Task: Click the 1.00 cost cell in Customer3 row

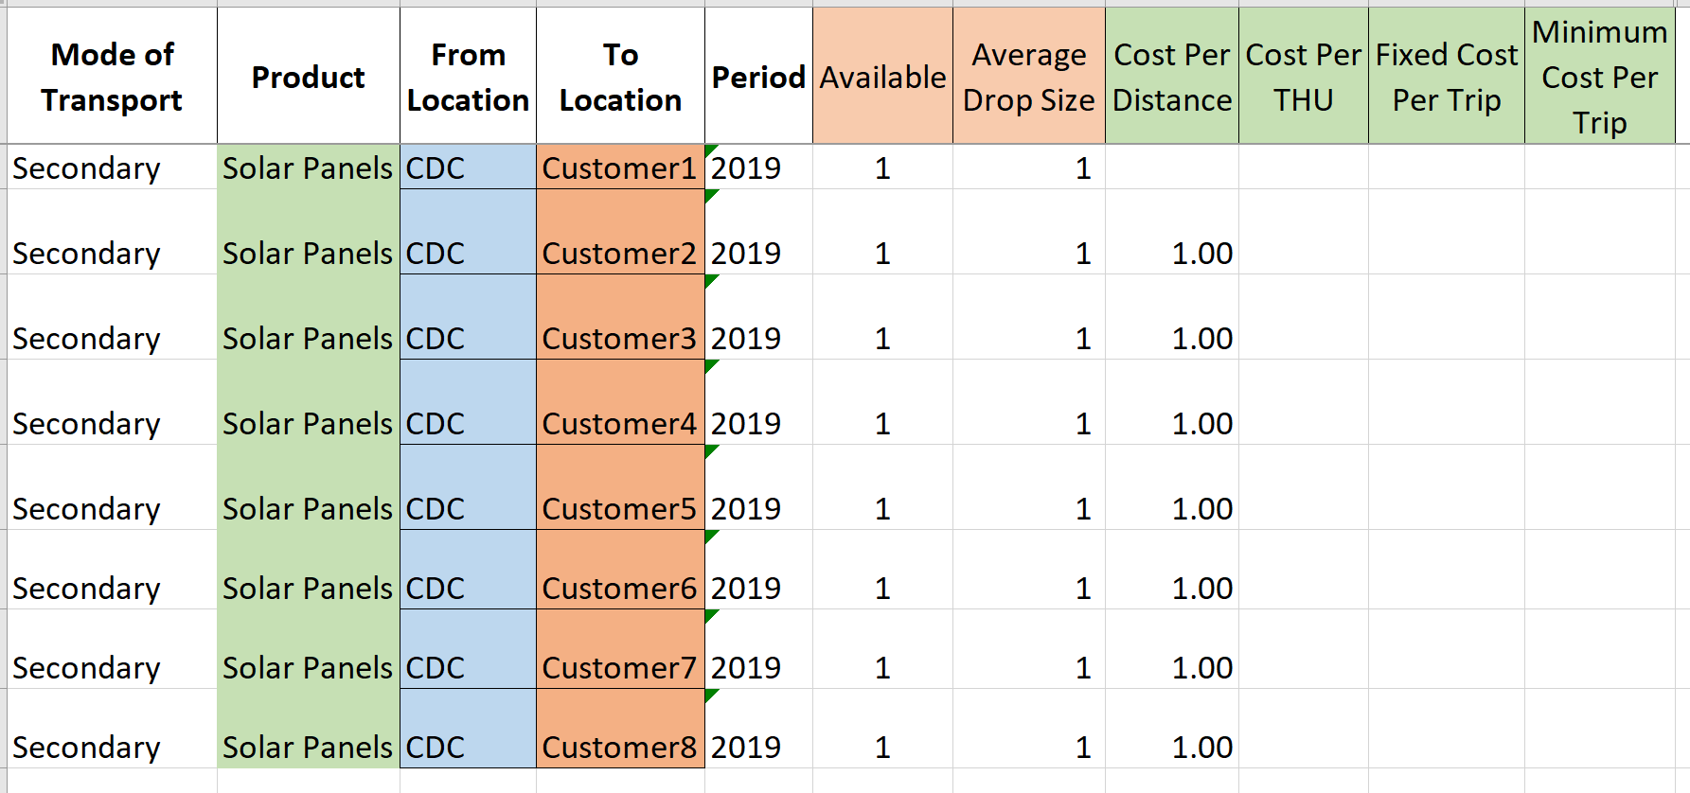Action: coord(1172,317)
